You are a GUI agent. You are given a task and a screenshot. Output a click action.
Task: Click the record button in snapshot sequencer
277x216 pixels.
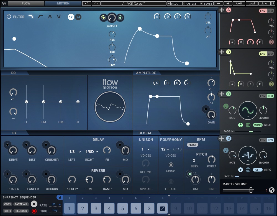click(x=34, y=211)
